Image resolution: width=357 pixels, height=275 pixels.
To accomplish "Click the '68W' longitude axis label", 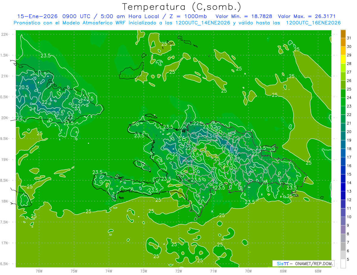I will 318,271.
